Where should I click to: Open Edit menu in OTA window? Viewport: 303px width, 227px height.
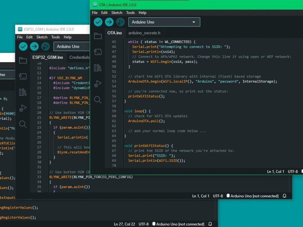click(104, 12)
